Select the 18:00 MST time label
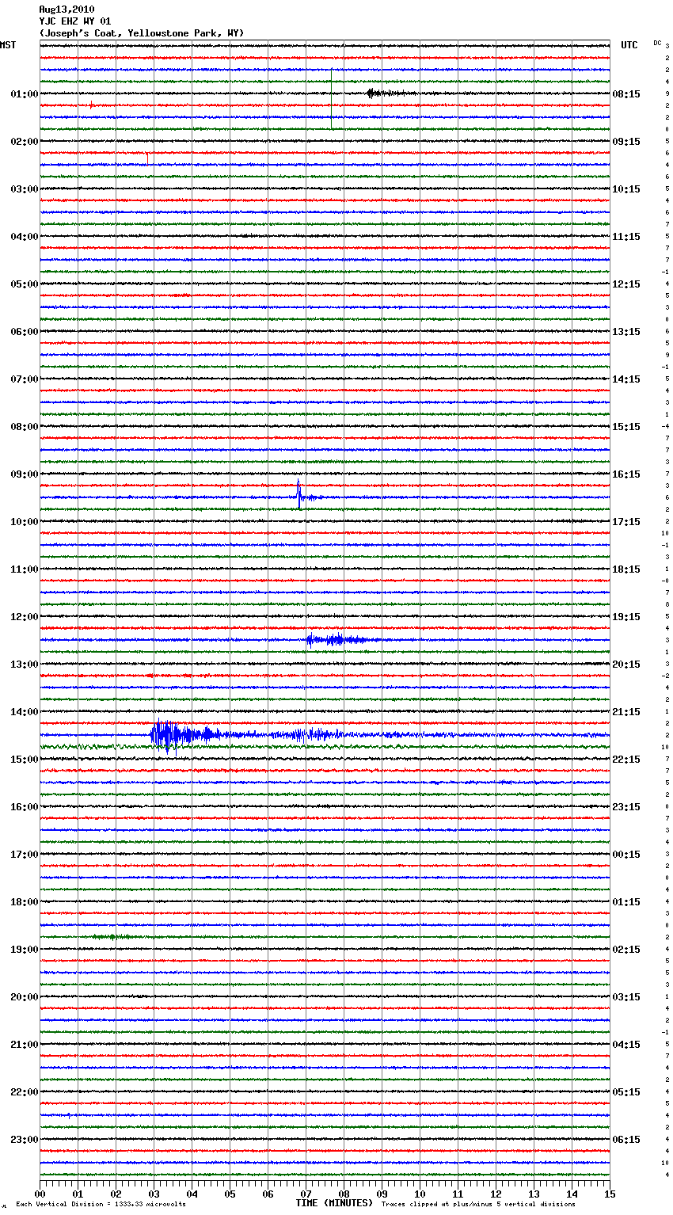The image size is (673, 1215). click(25, 902)
